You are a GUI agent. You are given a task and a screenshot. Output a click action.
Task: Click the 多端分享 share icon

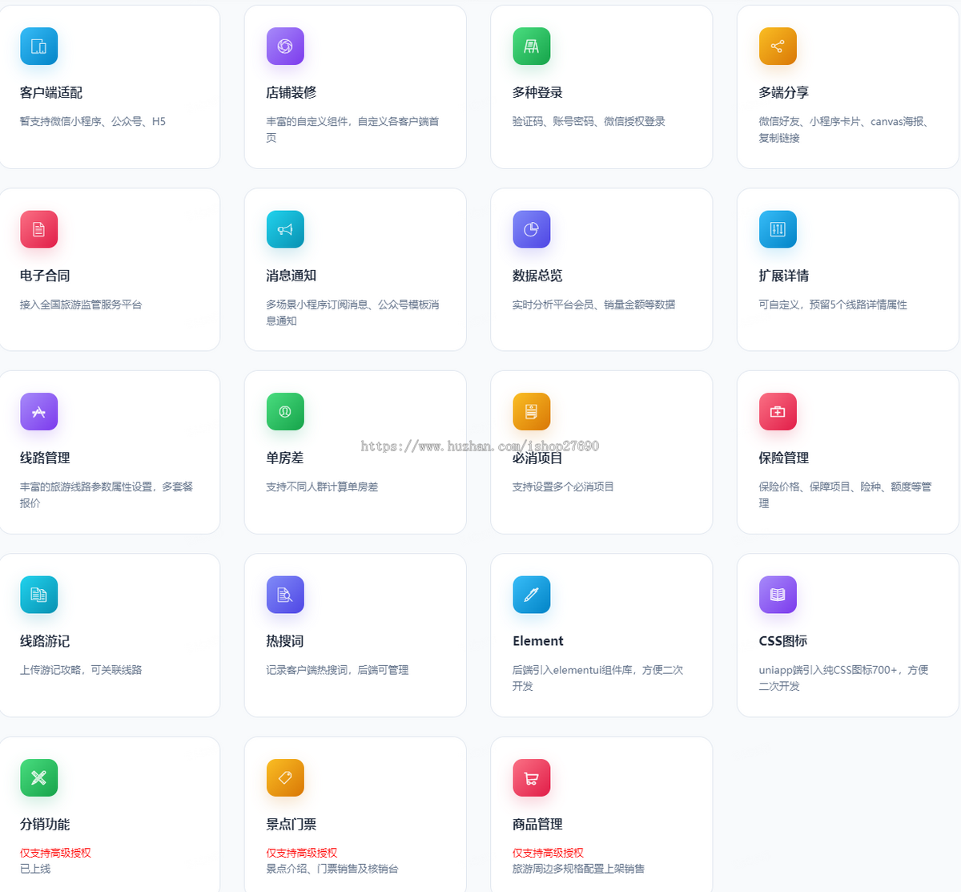coord(778,46)
